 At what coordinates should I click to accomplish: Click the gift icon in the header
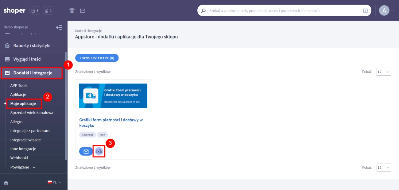click(x=72, y=11)
